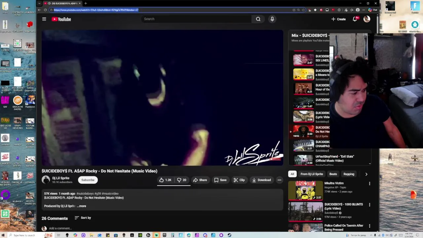
Task: Like the video with 1.2K likes
Action: coord(165,180)
